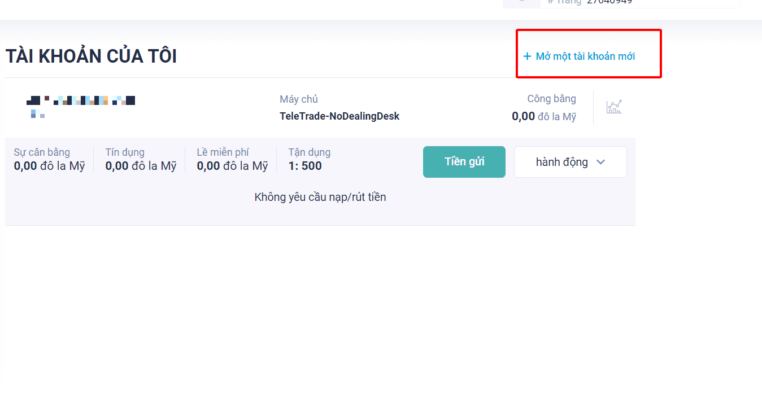Click the plus icon before 'Mở một tài khoản mới'

coord(527,56)
